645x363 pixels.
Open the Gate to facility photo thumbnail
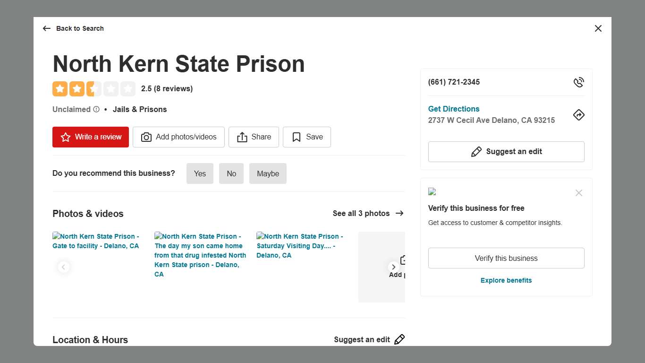(96, 241)
